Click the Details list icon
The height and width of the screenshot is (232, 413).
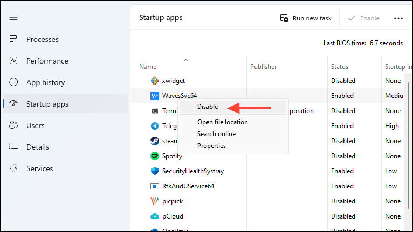click(13, 146)
